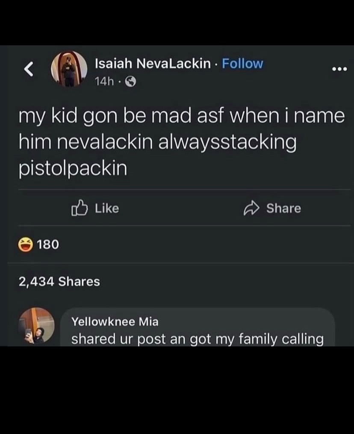View the 2,434 Shares list
This screenshot has height=434, width=354.
[x=59, y=281]
